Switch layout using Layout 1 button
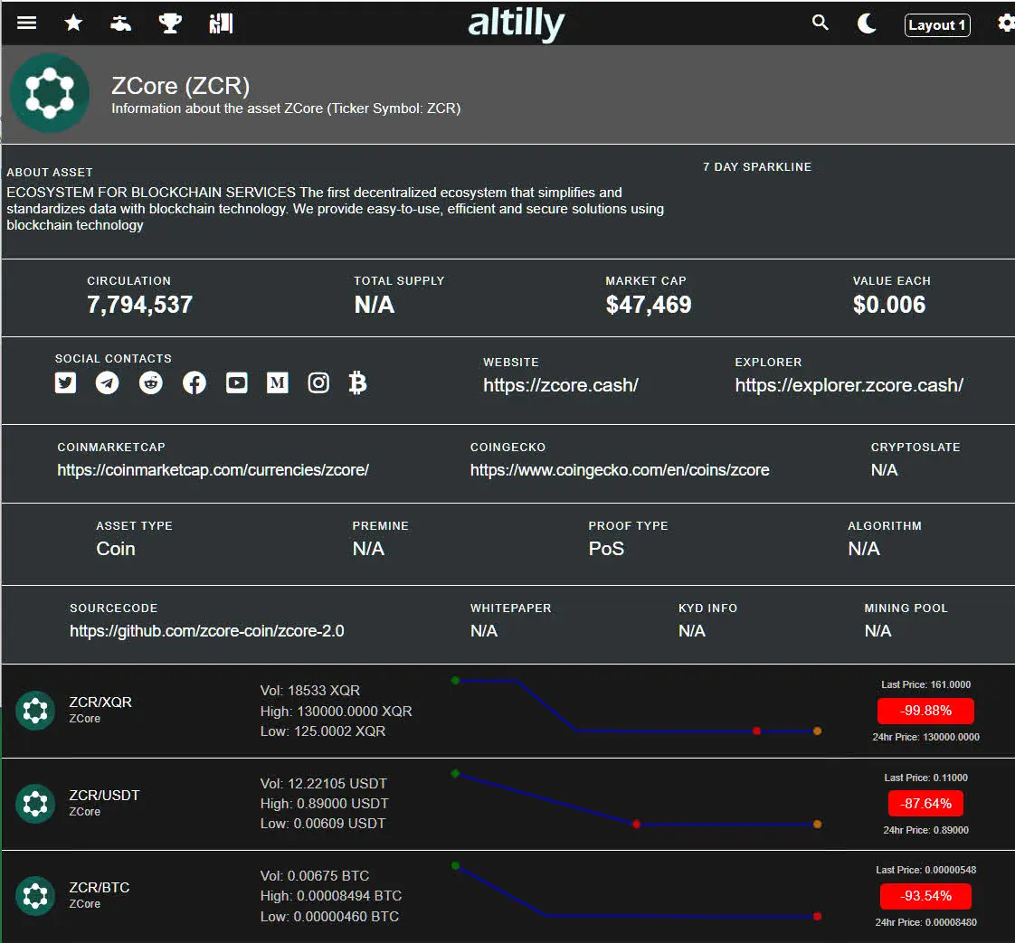This screenshot has width=1015, height=943. [936, 25]
